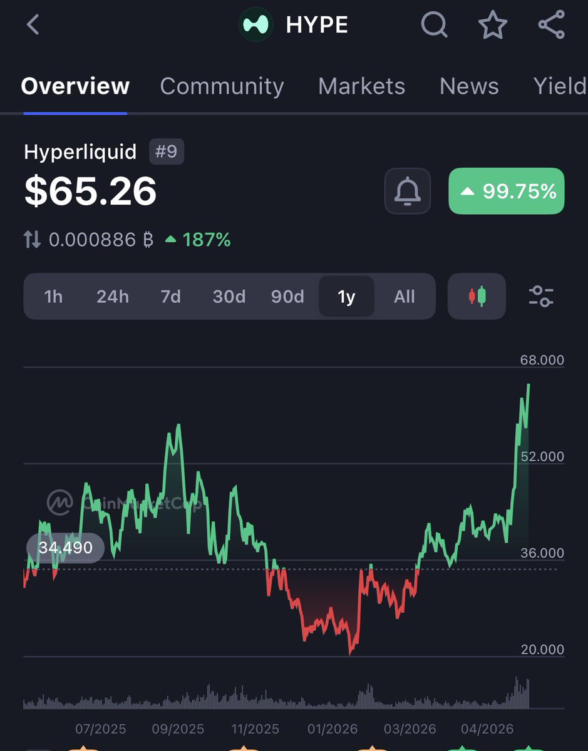Tap the 07/2025 date label
The width and height of the screenshot is (588, 751).
(100, 729)
